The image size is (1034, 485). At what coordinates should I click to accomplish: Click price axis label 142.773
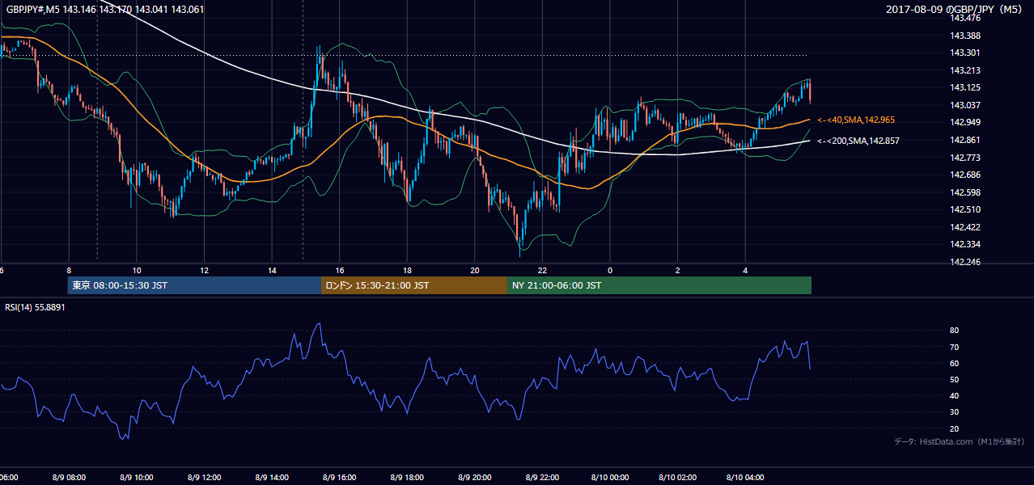click(x=965, y=158)
